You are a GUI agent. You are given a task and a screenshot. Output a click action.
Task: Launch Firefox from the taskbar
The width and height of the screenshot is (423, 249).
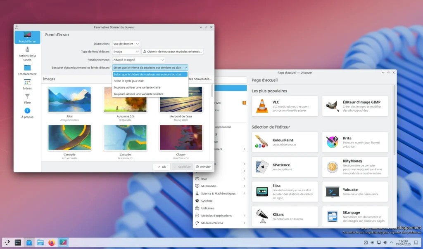52,242
